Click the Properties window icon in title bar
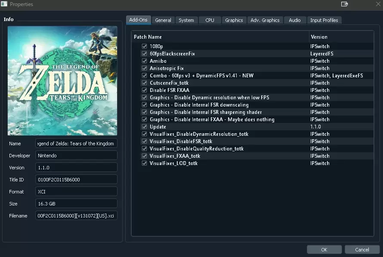This screenshot has height=257, width=383. (x=5, y=4)
